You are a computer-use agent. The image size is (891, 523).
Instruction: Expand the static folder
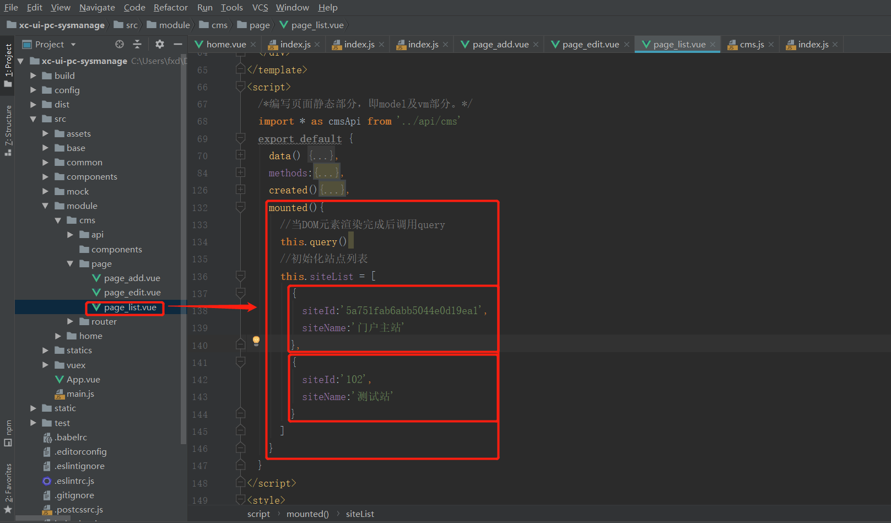click(x=33, y=408)
